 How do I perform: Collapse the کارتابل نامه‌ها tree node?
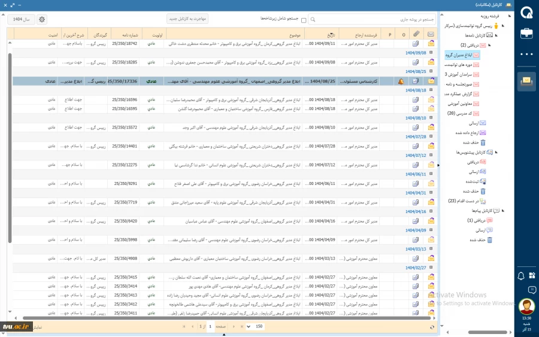tap(496, 35)
